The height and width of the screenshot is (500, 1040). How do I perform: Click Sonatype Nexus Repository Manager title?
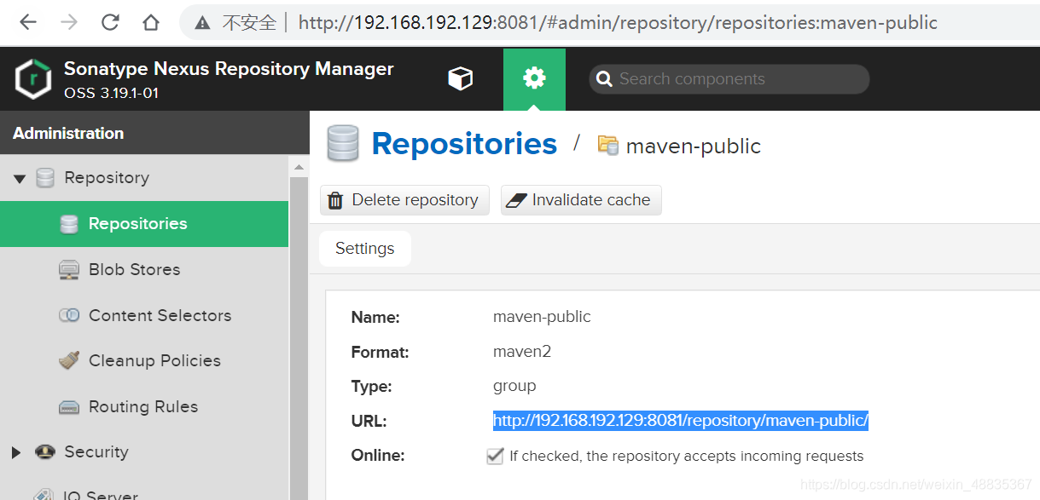coord(229,69)
